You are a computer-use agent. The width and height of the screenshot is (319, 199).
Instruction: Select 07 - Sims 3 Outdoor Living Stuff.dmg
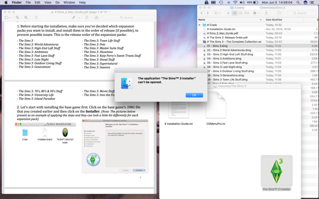click(x=263, y=71)
